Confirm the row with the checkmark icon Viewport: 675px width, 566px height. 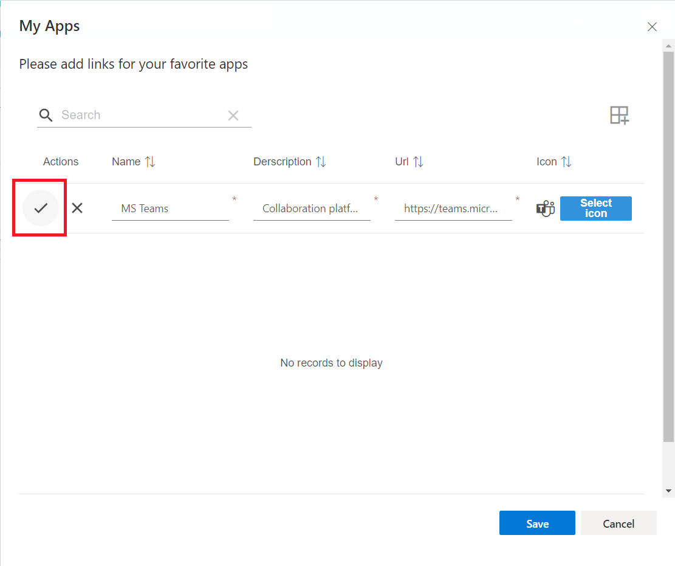(x=39, y=207)
